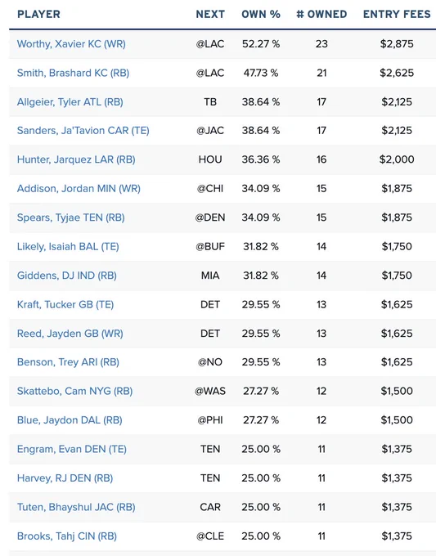Open Xavier Worthy player link
Viewport: 436px width, 556px height.
click(71, 44)
